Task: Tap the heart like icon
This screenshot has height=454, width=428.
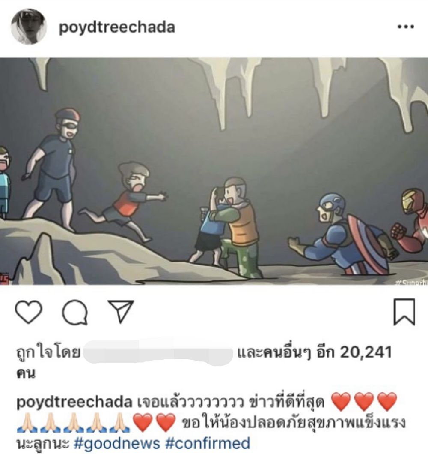Action: pos(28,312)
